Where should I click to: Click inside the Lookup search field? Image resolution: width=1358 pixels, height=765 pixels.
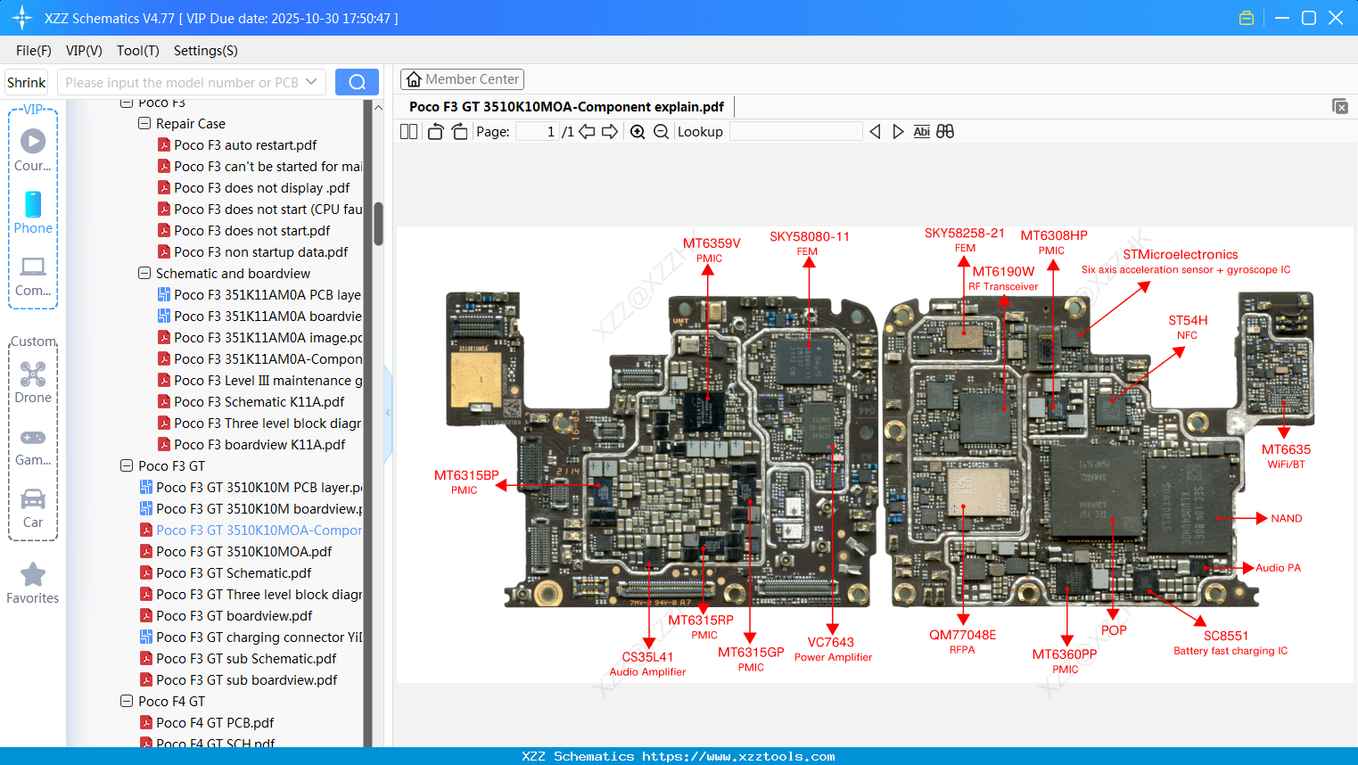coord(795,131)
